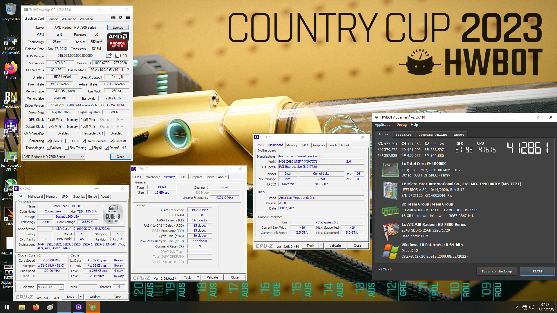Screen dimensions: 557x313
Task: Click Save to desktop in Aquamark
Action: [x=497, y=271]
